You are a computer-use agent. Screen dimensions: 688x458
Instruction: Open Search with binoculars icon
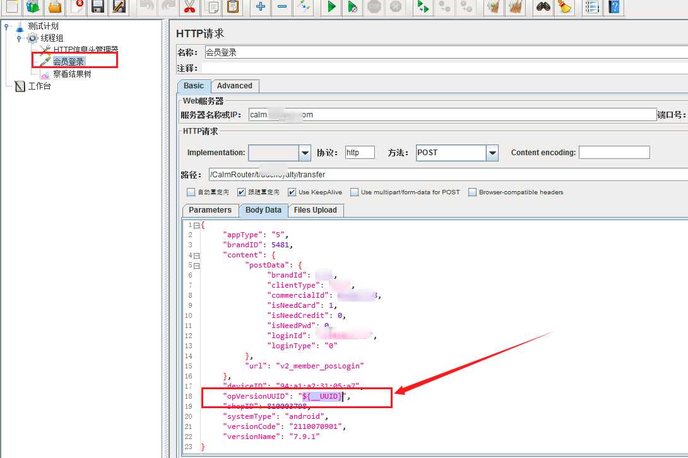(543, 6)
